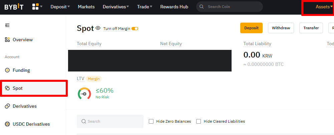The height and width of the screenshot is (135, 334).
Task: Check Hide Zero Balances
Action: pos(151,121)
